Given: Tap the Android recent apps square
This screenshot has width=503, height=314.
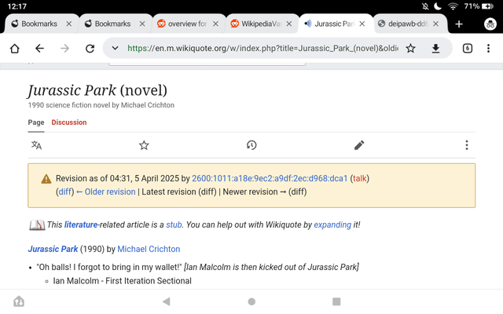Looking at the screenshot, I should coord(336,301).
